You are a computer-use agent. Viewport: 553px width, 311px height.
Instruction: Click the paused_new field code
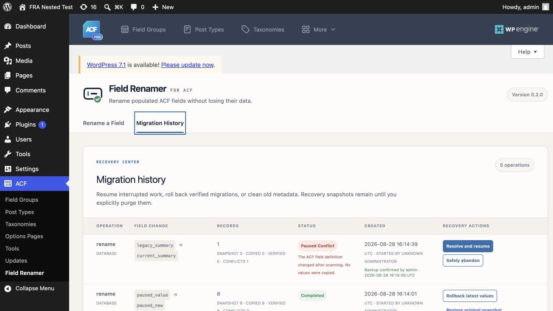tap(149, 305)
